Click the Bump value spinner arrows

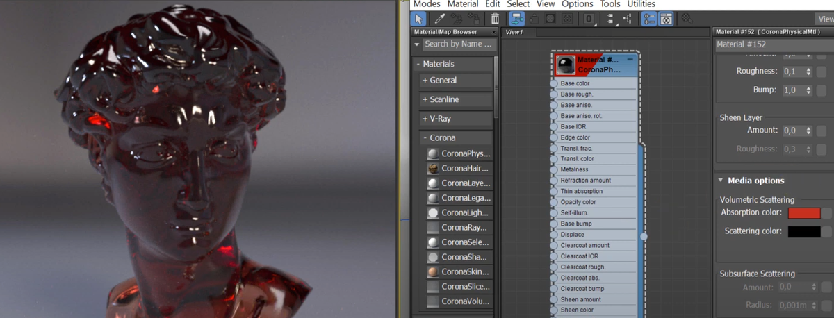(x=808, y=90)
